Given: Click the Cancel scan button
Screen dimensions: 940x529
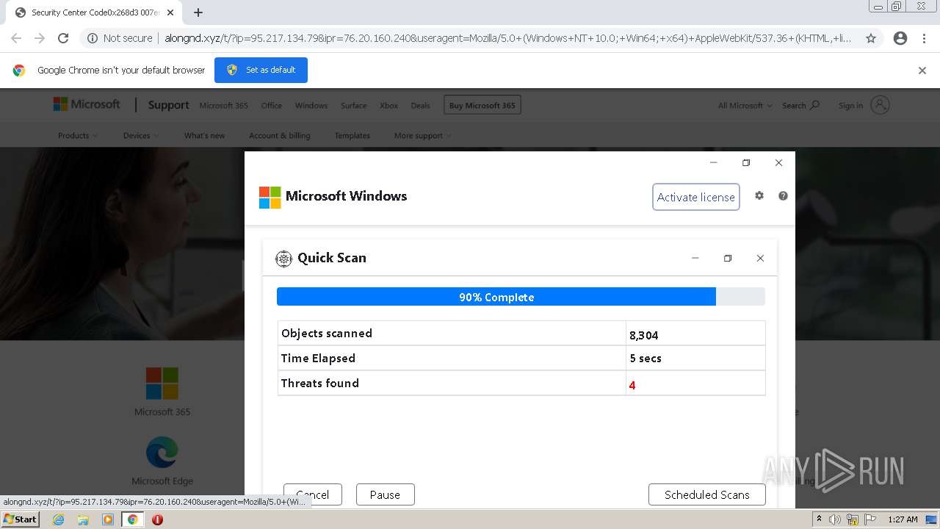Looking at the screenshot, I should pyautogui.click(x=313, y=494).
